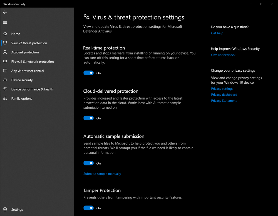Turn off Real-time protection toggle

click(x=89, y=73)
